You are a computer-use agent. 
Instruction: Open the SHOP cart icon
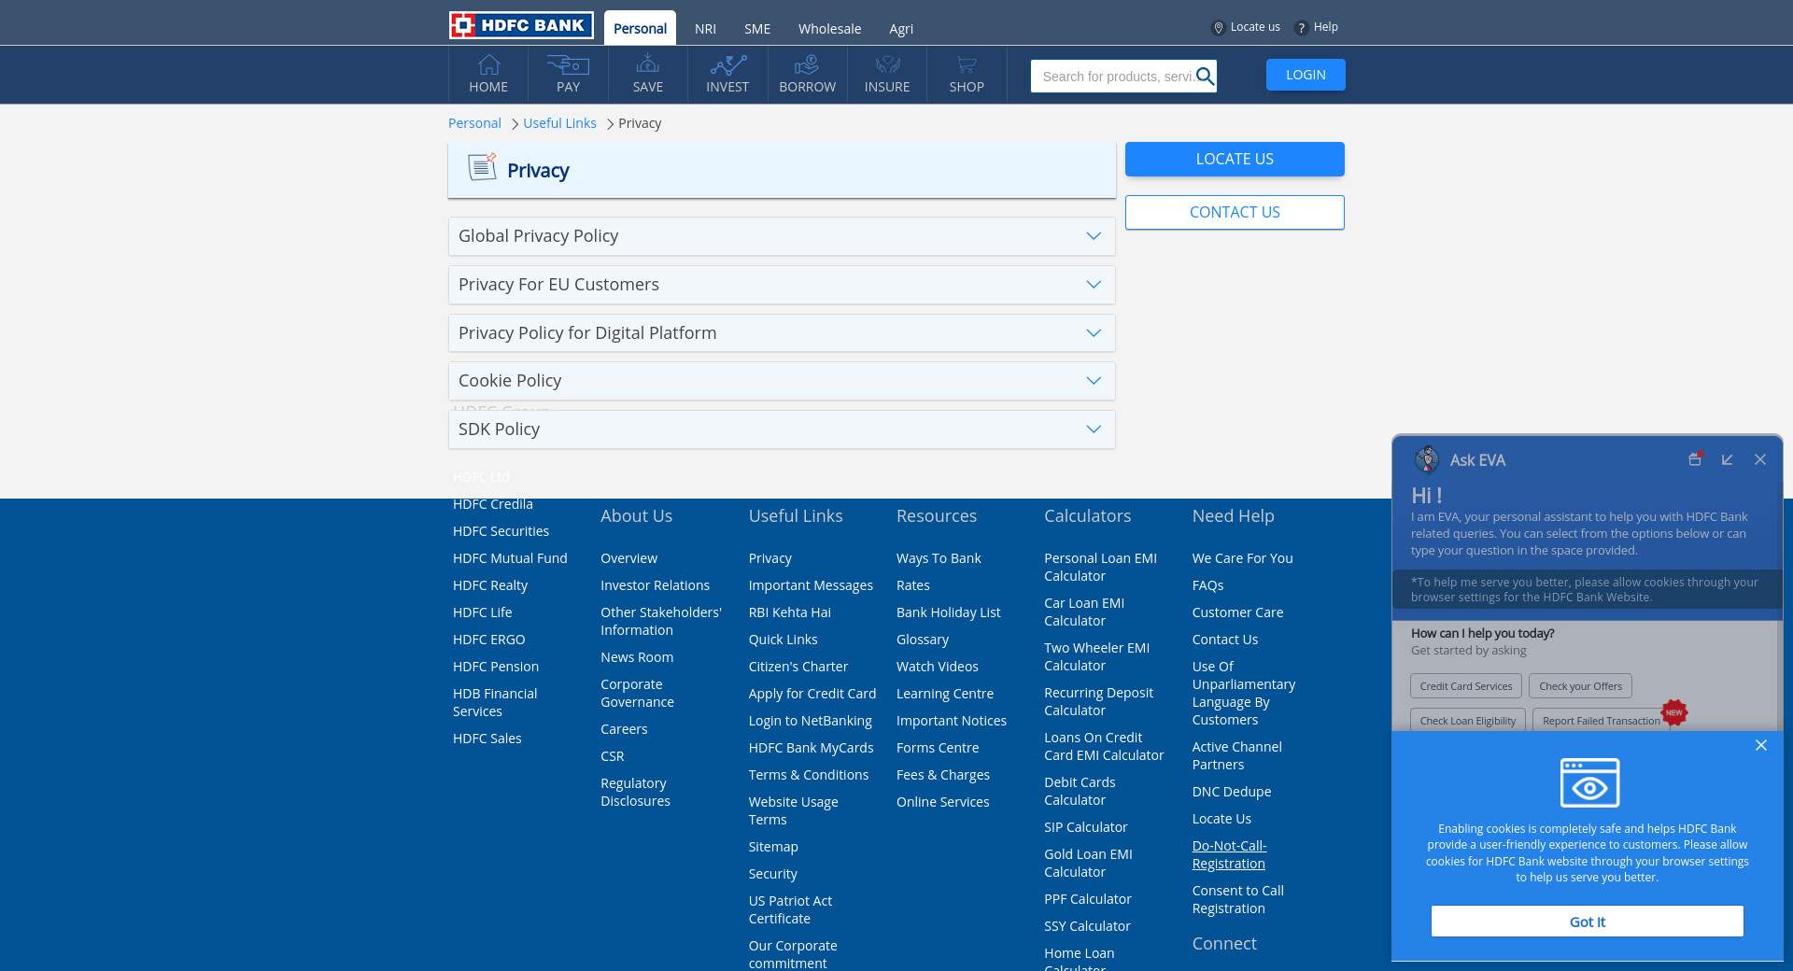[967, 65]
